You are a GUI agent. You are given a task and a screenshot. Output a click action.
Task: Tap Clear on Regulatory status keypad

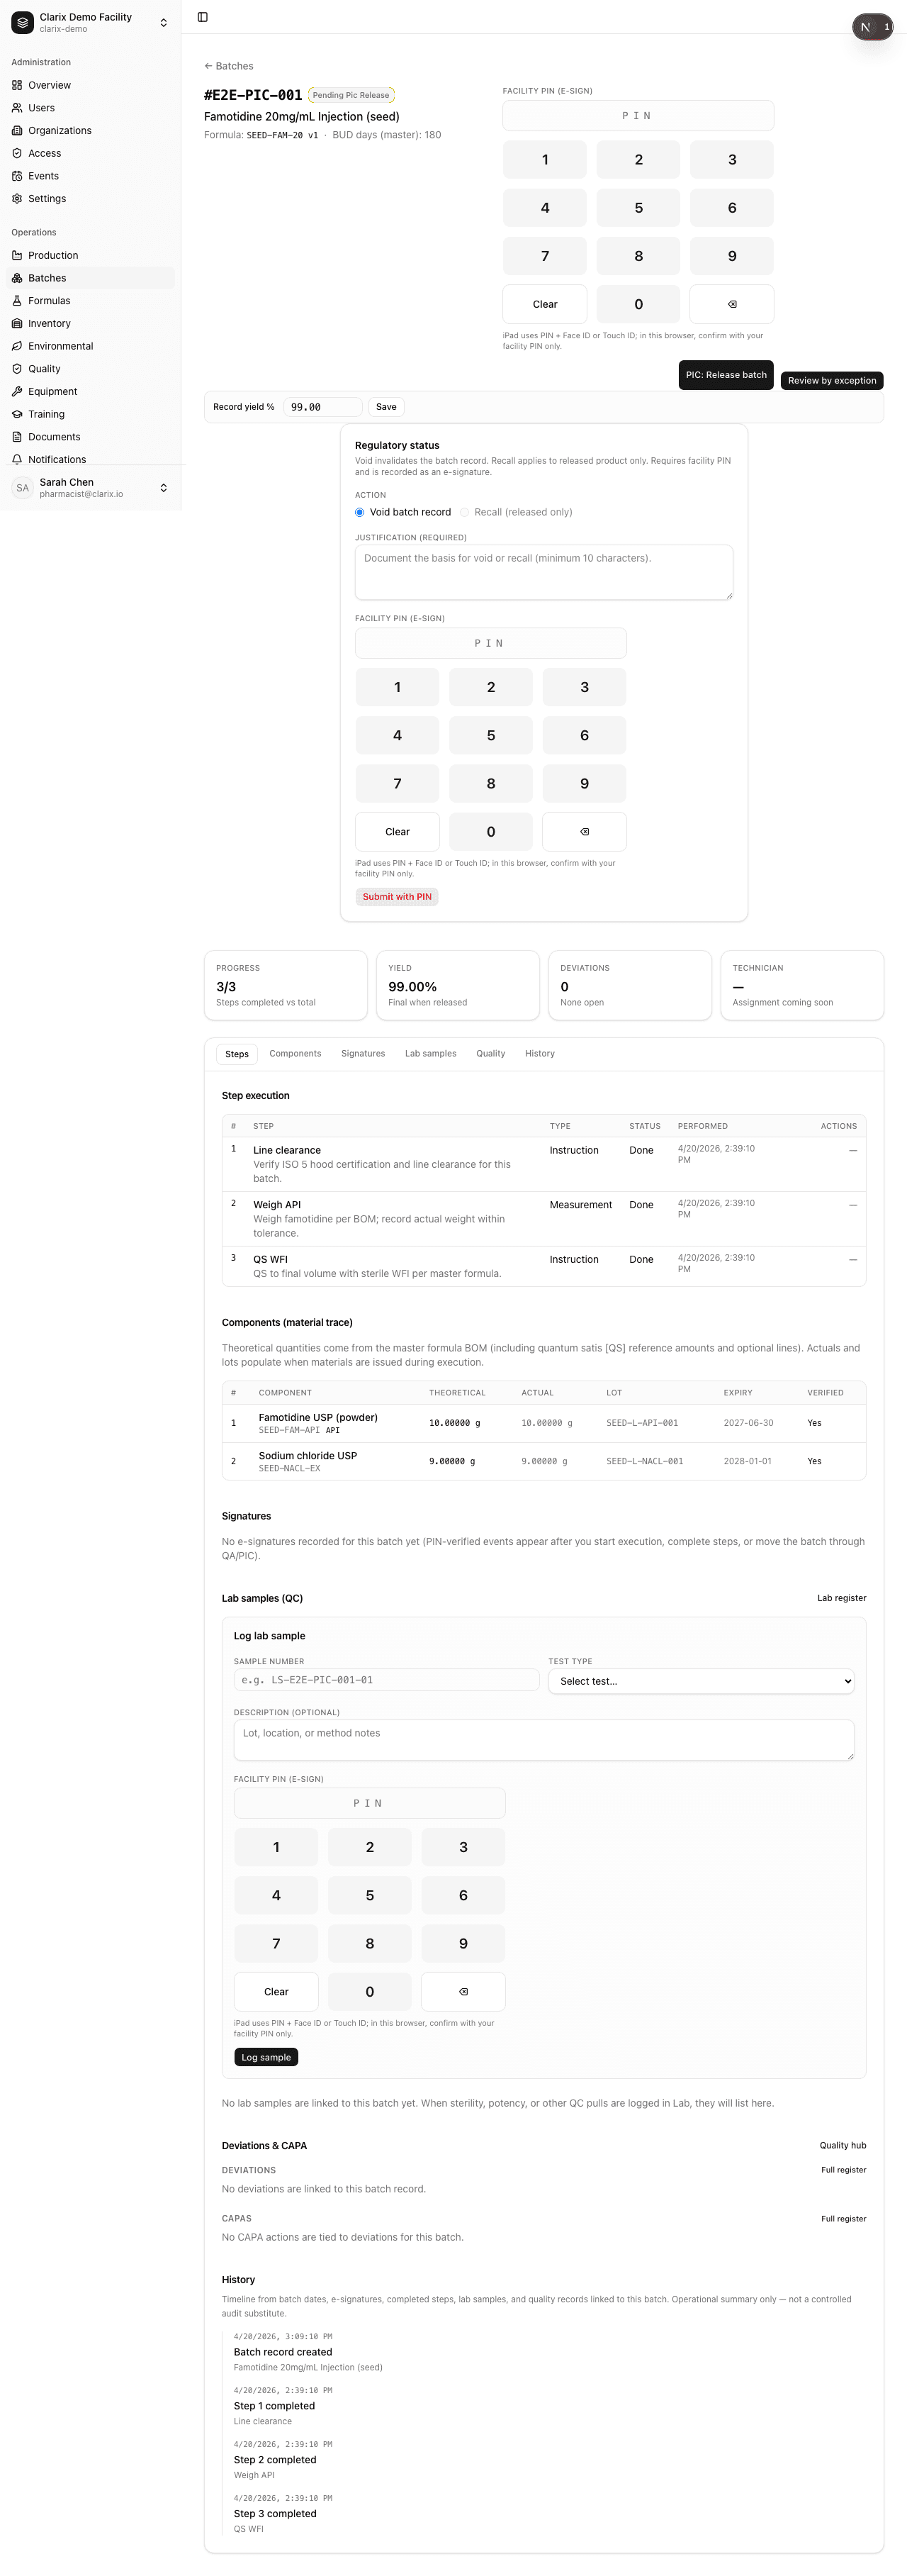(x=398, y=832)
